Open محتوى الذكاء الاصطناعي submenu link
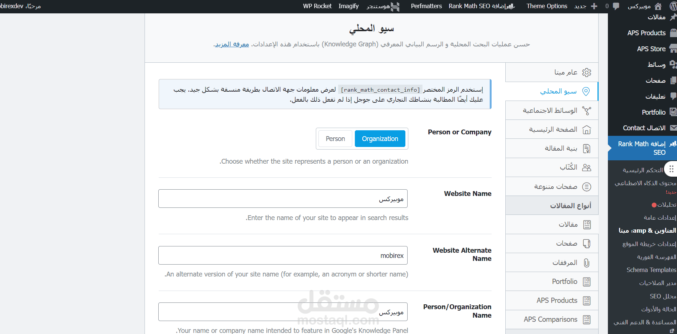 (645, 183)
